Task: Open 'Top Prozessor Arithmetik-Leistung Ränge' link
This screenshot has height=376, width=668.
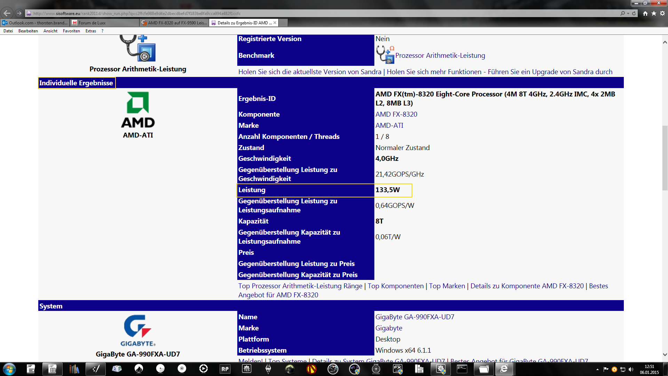Action: (x=300, y=286)
